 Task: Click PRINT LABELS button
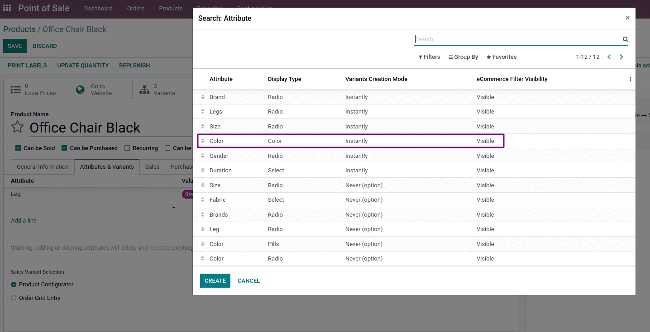[x=27, y=66]
